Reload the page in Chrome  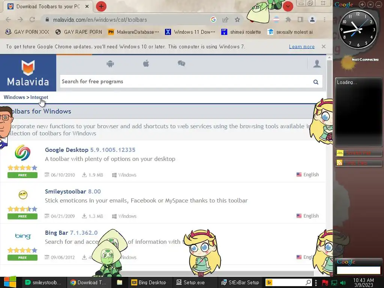[32, 19]
